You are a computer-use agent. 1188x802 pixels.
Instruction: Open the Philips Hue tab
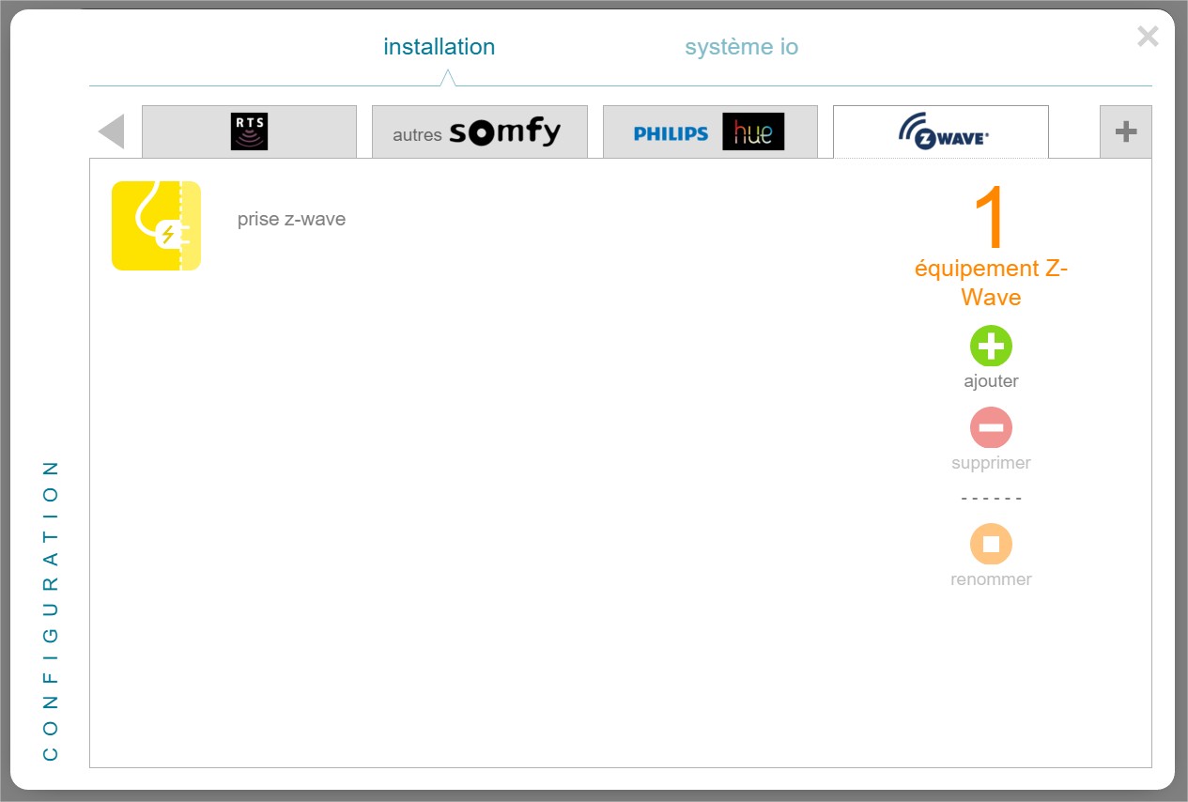pyautogui.click(x=709, y=132)
